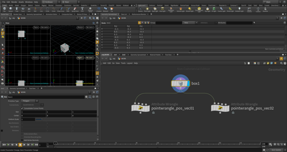Select the Spray Paint shelf tool
This screenshot has height=152, width=287.
pyautogui.click(x=75, y=9)
